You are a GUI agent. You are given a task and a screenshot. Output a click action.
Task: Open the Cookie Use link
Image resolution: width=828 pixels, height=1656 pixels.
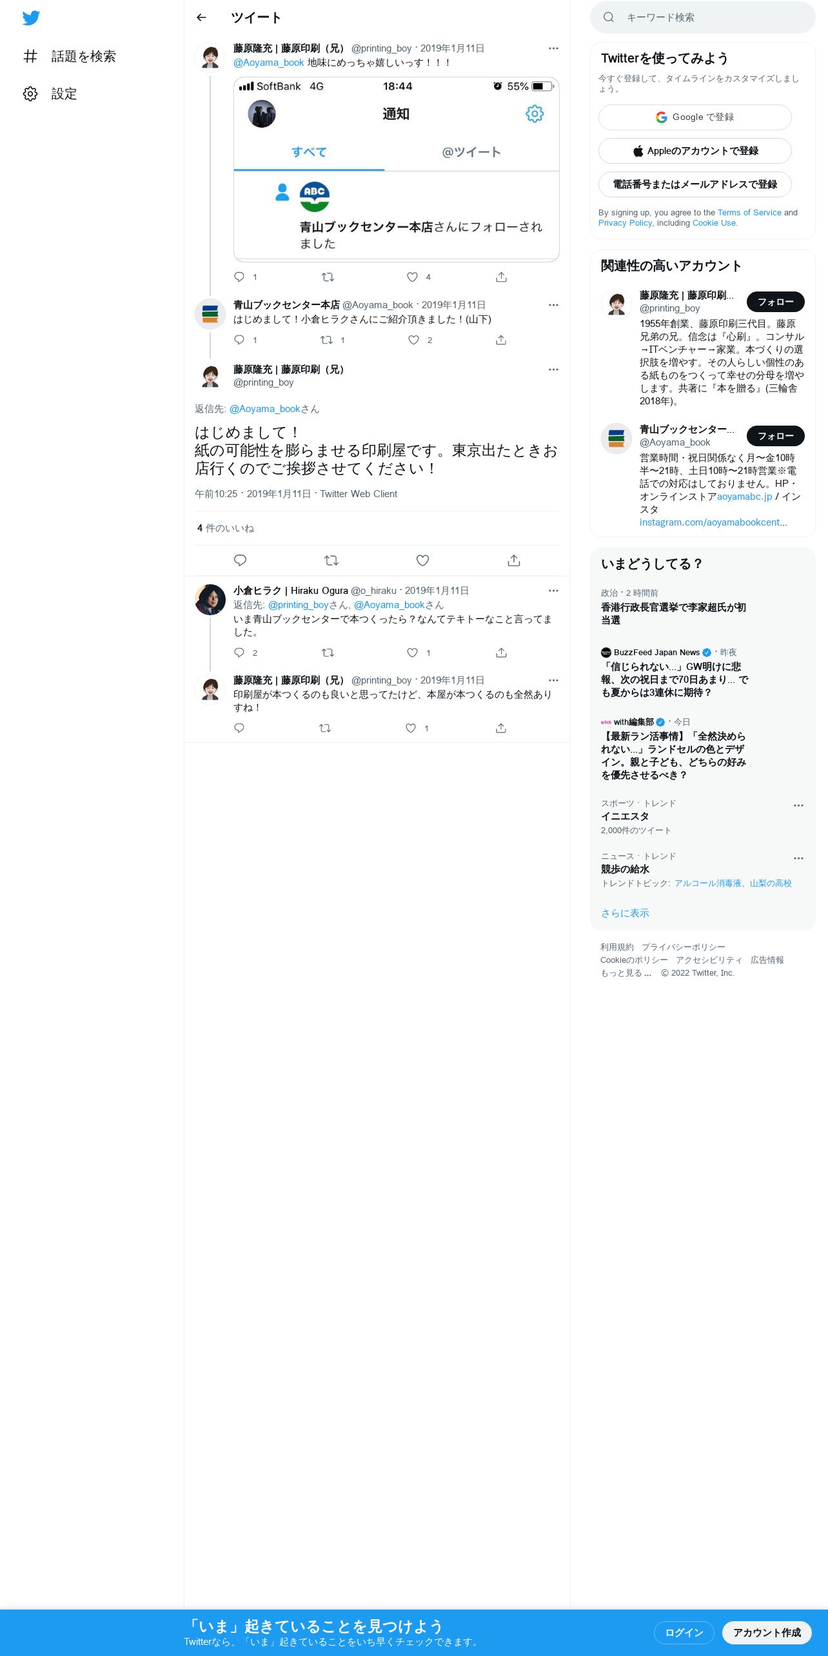pos(714,223)
